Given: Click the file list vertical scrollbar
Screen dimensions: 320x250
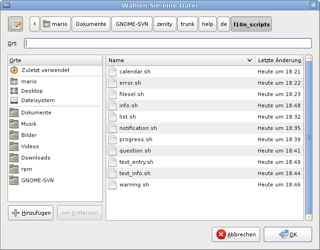Looking at the screenshot, I should point(309,137).
